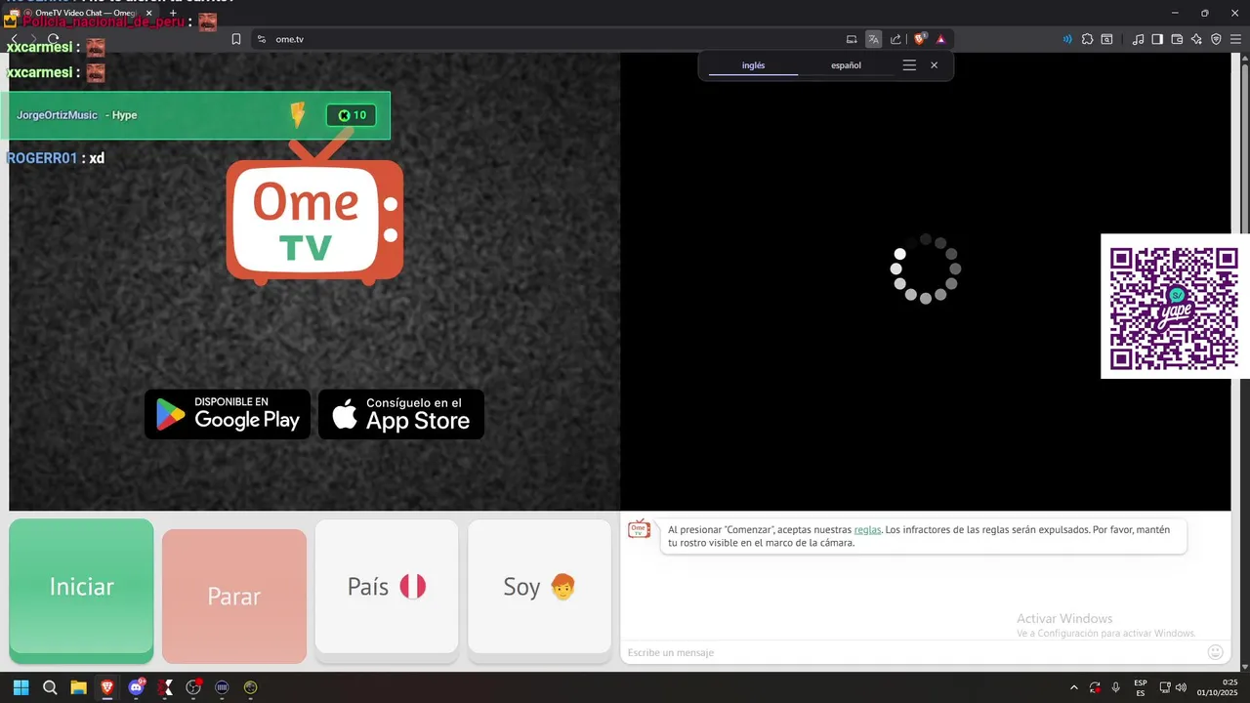Screen dimensions: 1250x703
Task: Click the Brave Rewards triangle icon
Action: [940, 39]
